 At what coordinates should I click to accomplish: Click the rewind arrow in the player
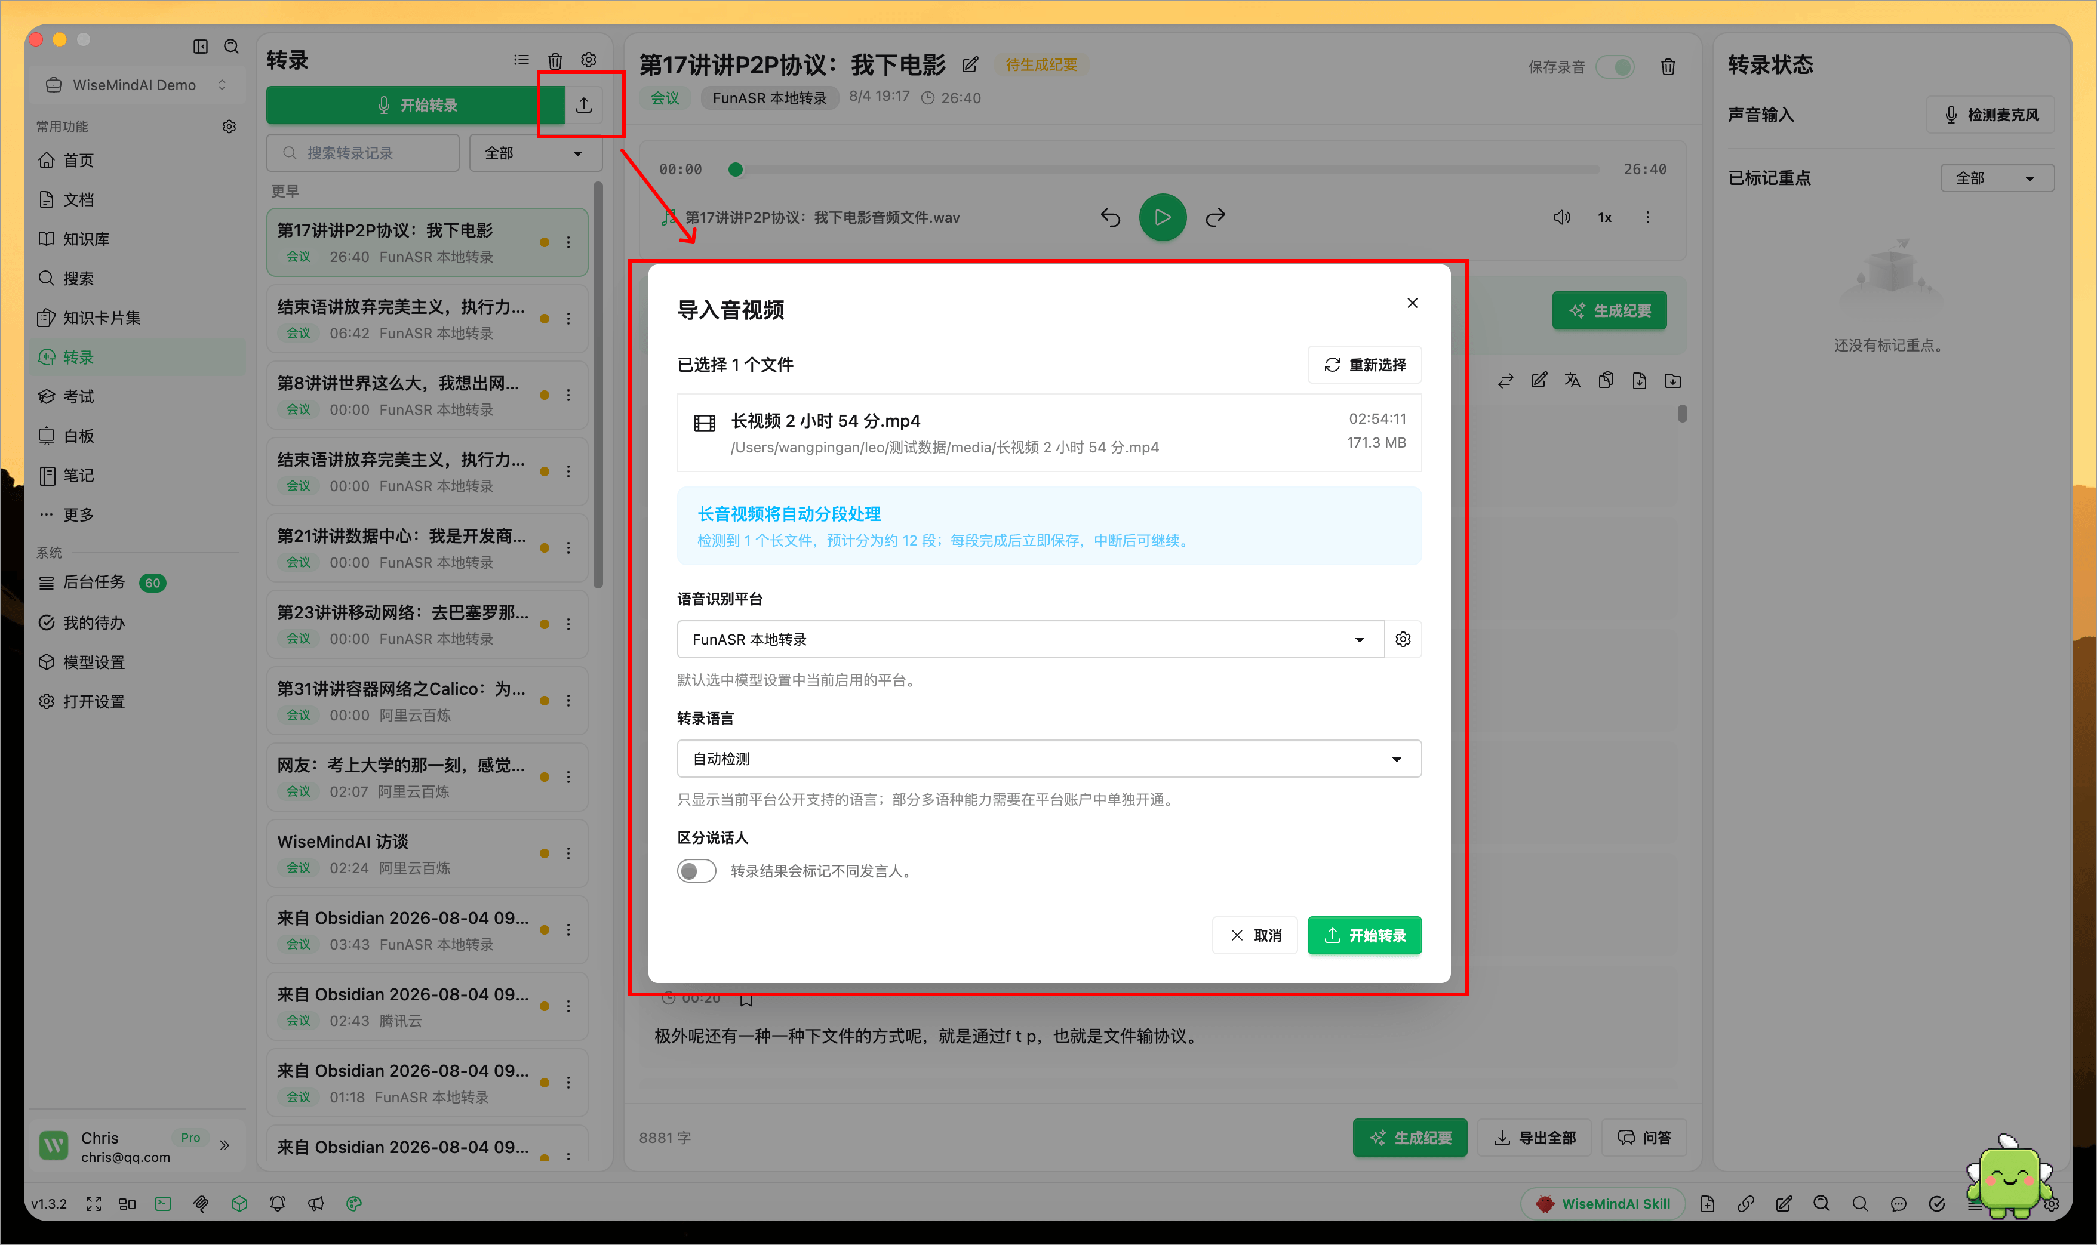click(x=1110, y=217)
